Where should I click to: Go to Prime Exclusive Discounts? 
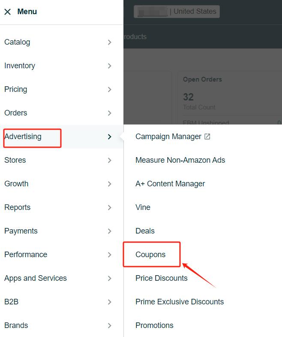pos(180,302)
